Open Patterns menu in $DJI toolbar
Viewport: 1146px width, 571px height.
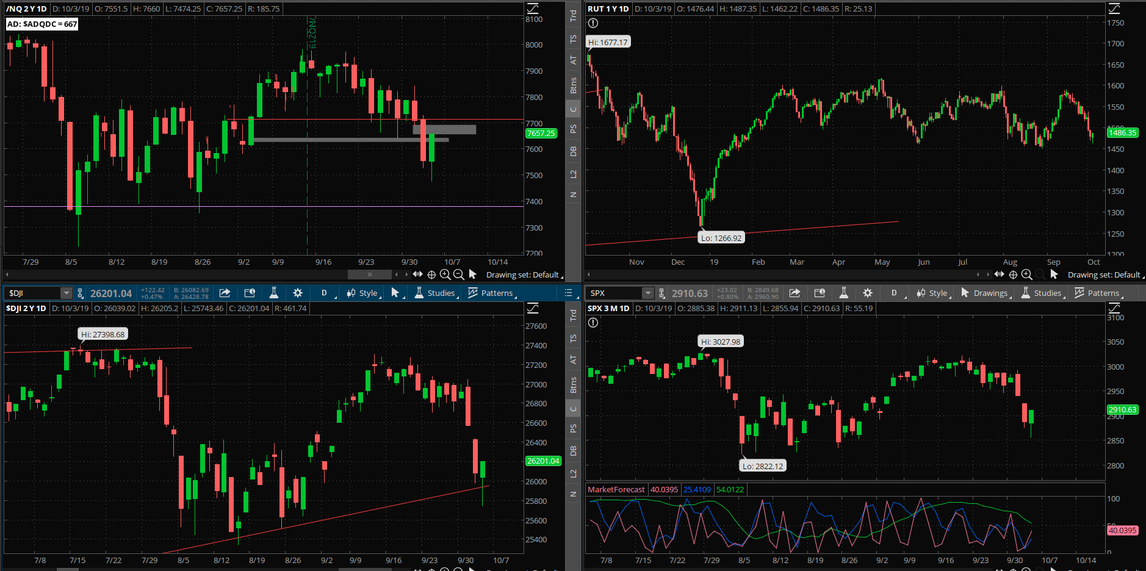(x=492, y=293)
